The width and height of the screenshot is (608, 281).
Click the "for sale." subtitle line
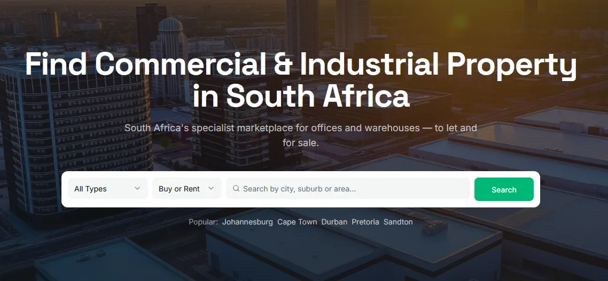[301, 143]
